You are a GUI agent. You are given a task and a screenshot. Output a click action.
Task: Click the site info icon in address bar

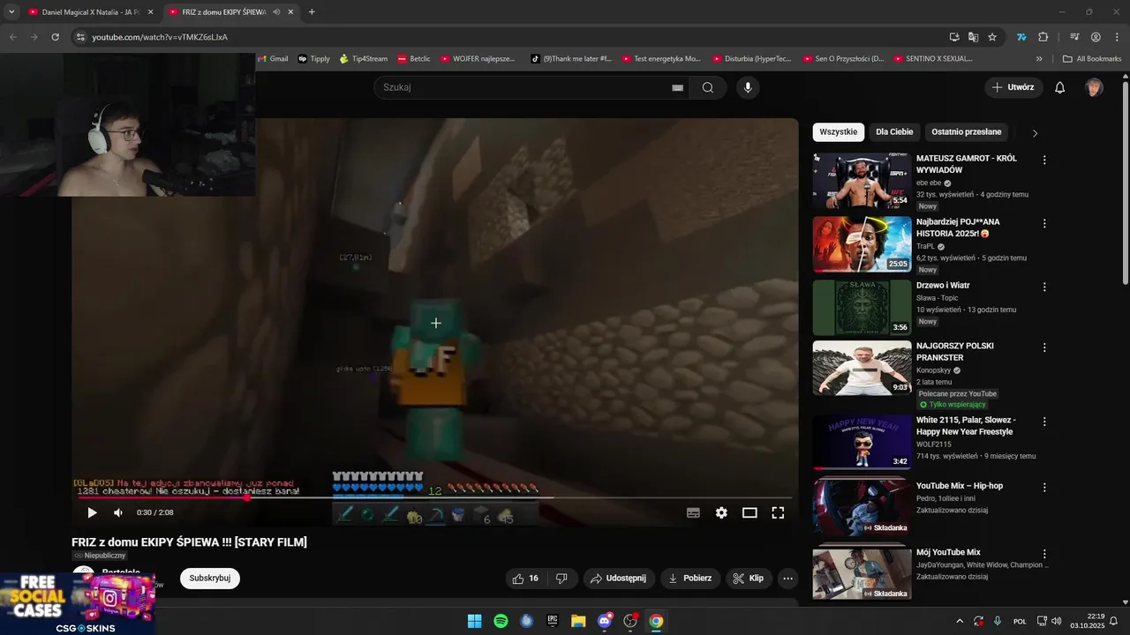(80, 37)
